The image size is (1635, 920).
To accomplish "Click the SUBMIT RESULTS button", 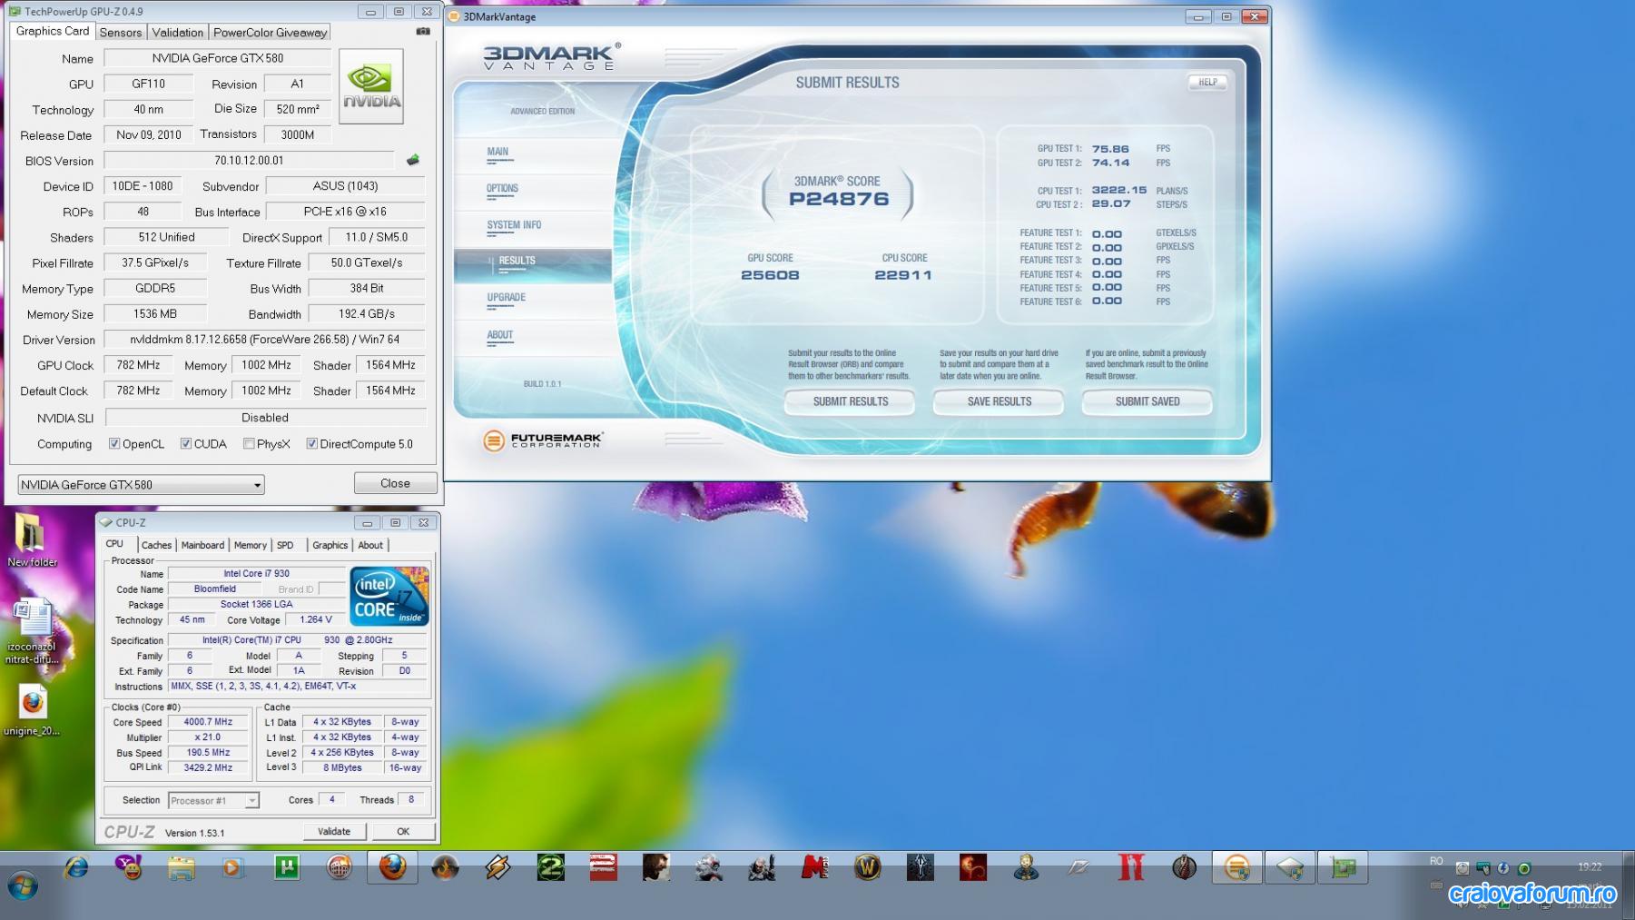I will pos(851,401).
